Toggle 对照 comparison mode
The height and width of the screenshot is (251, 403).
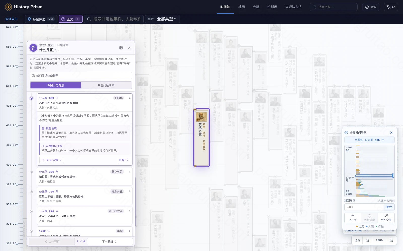tap(371, 7)
